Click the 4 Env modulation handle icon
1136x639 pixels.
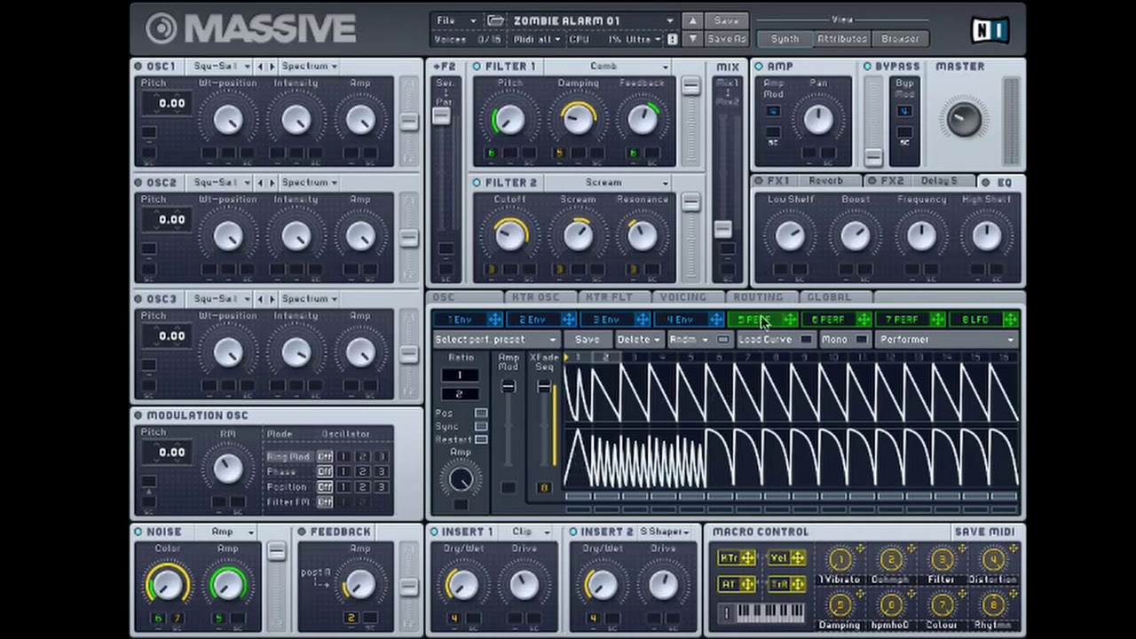pos(716,319)
